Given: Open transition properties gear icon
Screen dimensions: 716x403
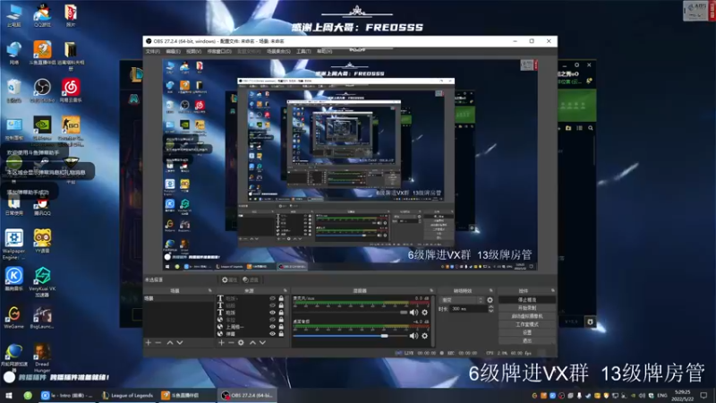Looking at the screenshot, I should coord(490,300).
